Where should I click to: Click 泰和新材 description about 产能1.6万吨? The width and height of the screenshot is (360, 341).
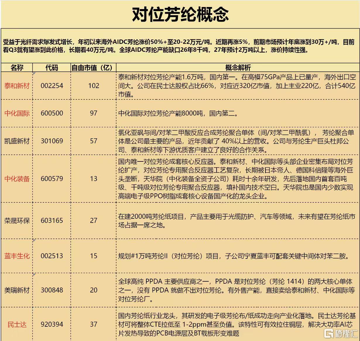(x=237, y=86)
